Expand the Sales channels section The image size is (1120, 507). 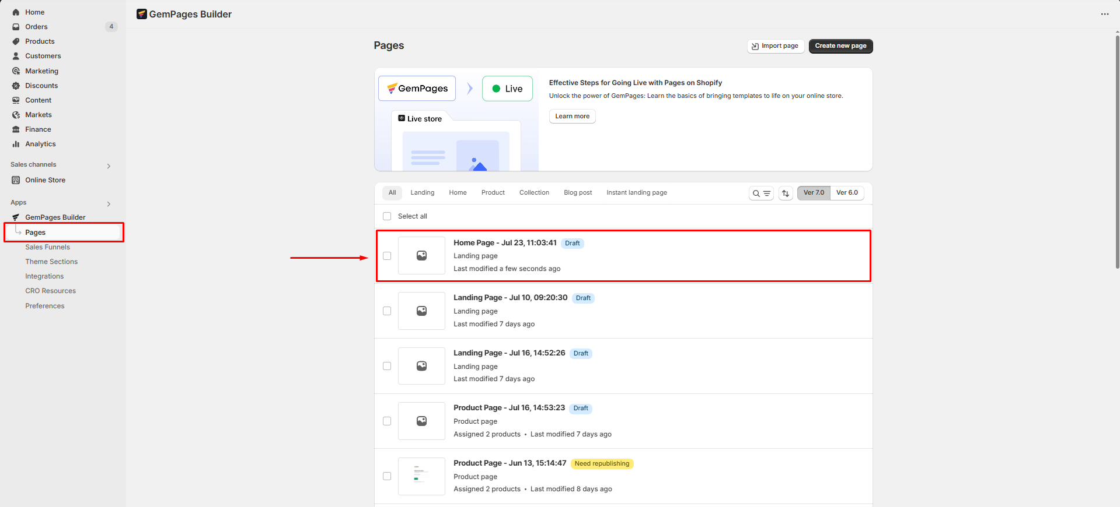pos(109,166)
